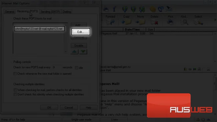Click the Select toolbar icon

pyautogui.click(x=198, y=22)
